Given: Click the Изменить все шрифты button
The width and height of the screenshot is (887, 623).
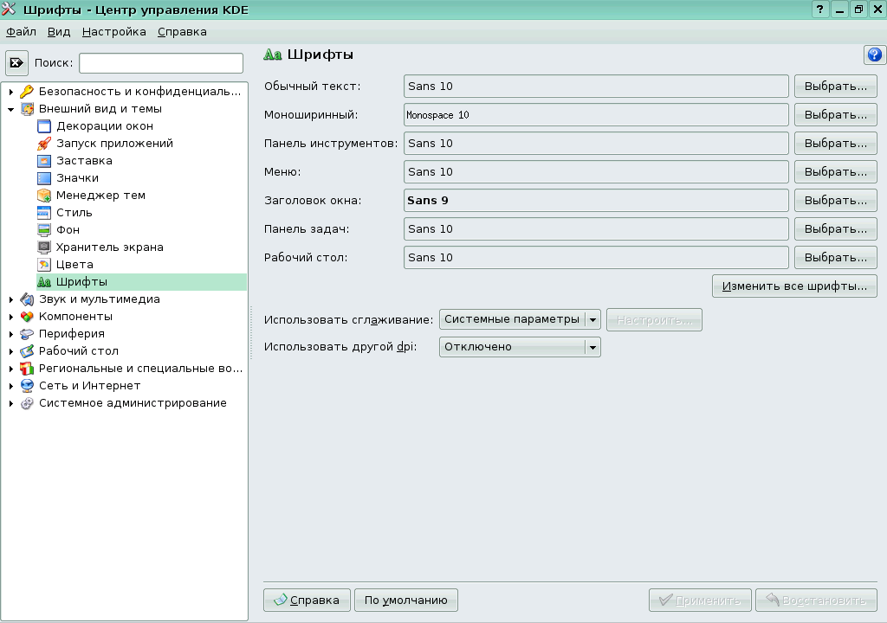Looking at the screenshot, I should tap(794, 286).
